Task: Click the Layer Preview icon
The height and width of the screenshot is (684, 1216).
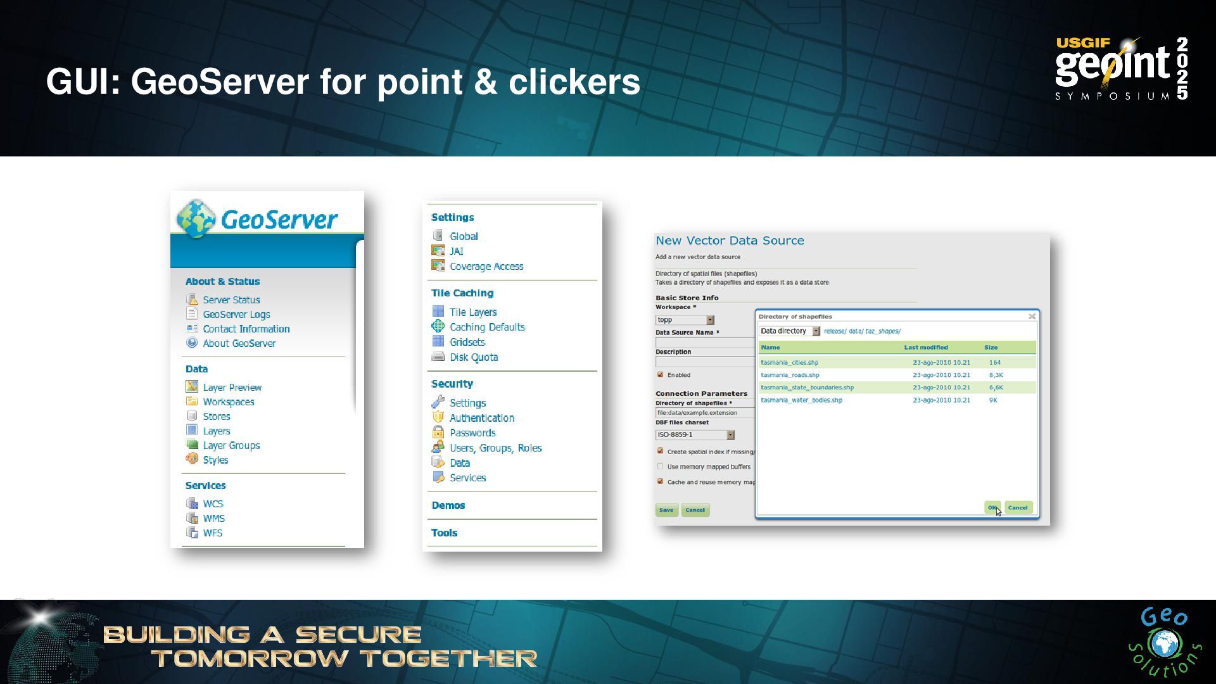Action: tap(192, 386)
